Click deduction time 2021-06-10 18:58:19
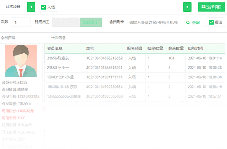This screenshot has height=149, width=227. 205,87
